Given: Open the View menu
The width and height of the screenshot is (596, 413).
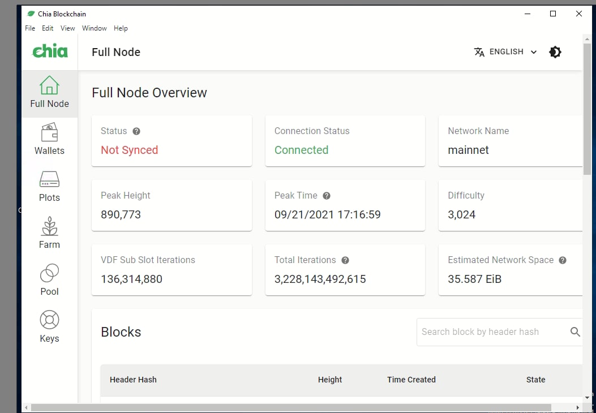Looking at the screenshot, I should [x=68, y=28].
